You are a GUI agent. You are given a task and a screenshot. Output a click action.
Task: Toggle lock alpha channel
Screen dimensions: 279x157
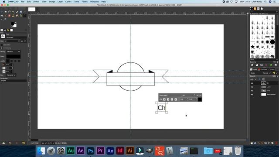tap(263, 79)
